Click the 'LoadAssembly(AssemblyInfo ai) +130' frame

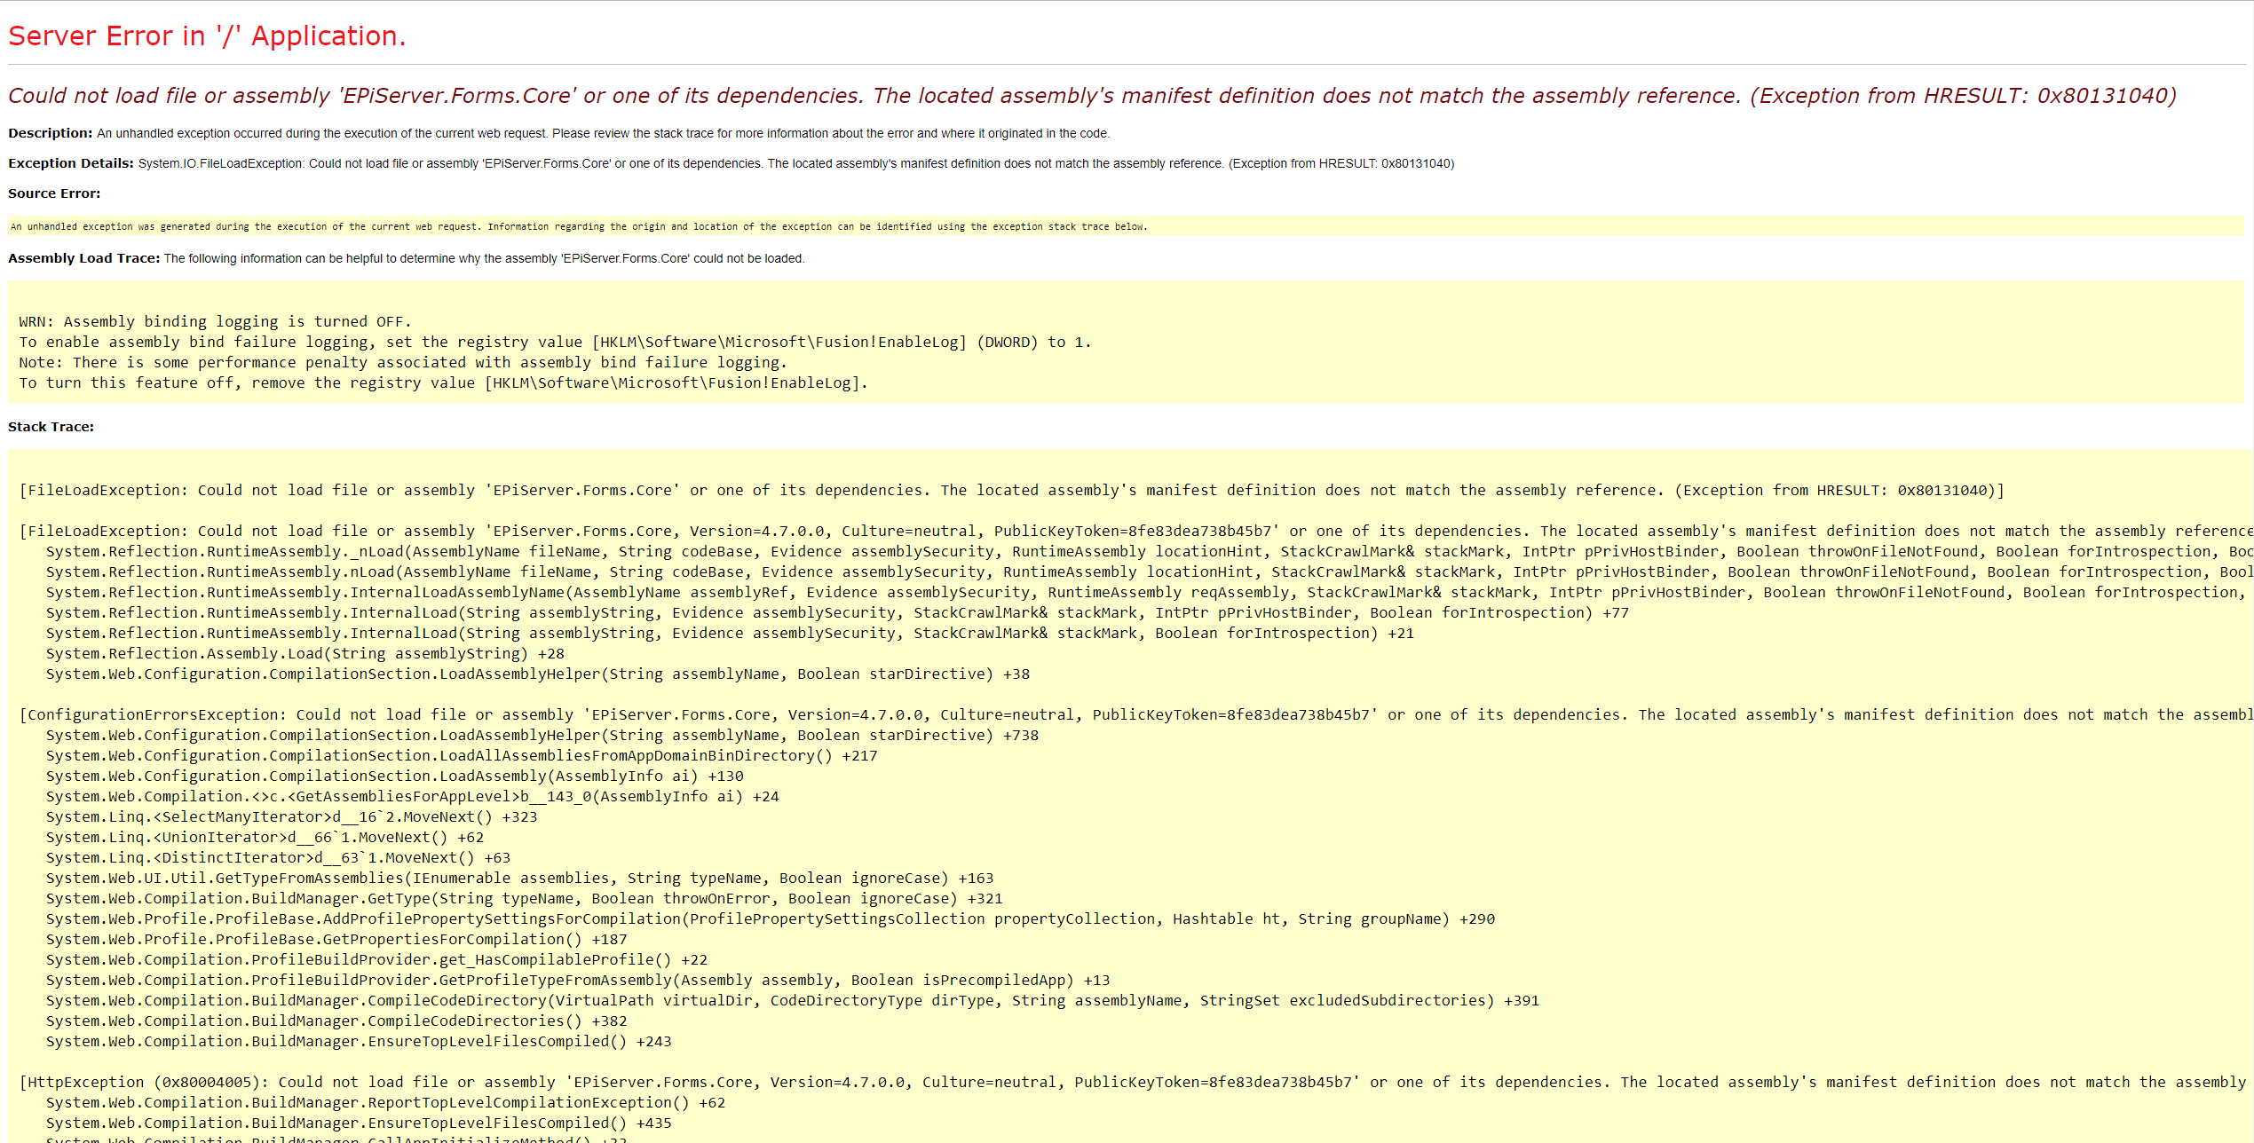(x=395, y=776)
